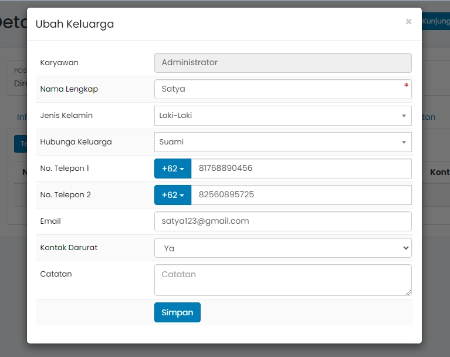Focus the No. Telepon 1 number field
The image size is (450, 357).
301,169
